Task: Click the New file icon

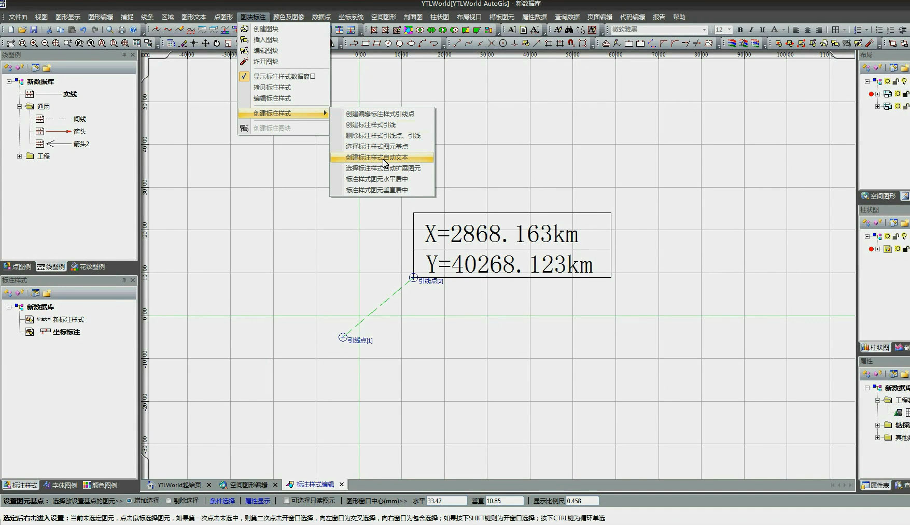Action: pyautogui.click(x=11, y=30)
